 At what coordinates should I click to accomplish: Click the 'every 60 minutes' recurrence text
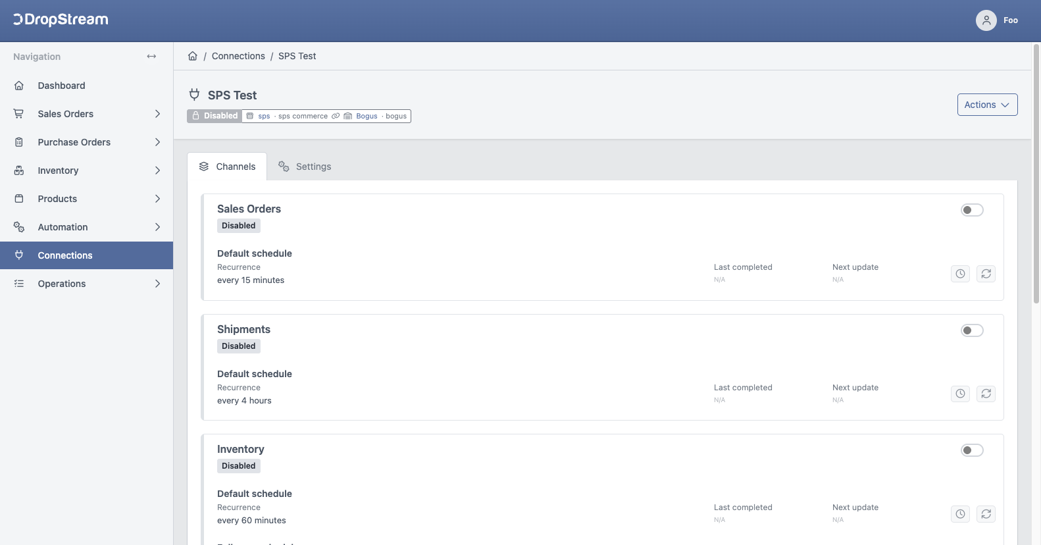point(251,521)
